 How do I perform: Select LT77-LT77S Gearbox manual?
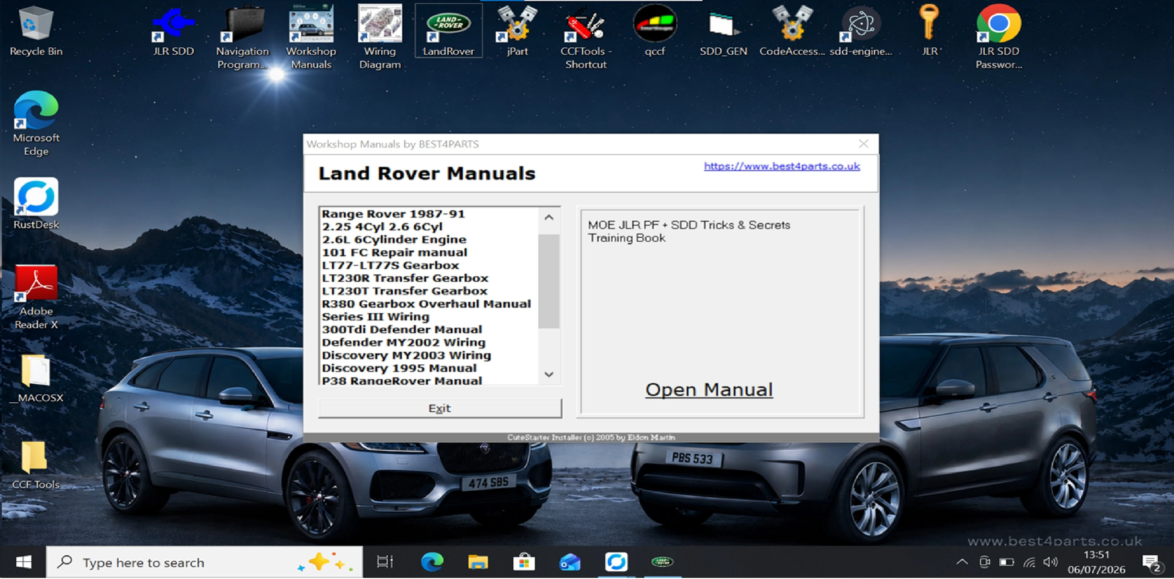point(390,265)
